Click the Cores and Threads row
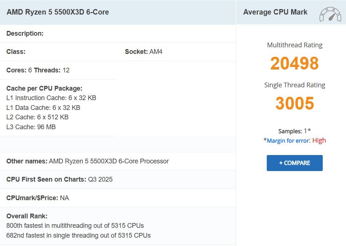The height and width of the screenshot is (246, 346). [38, 70]
